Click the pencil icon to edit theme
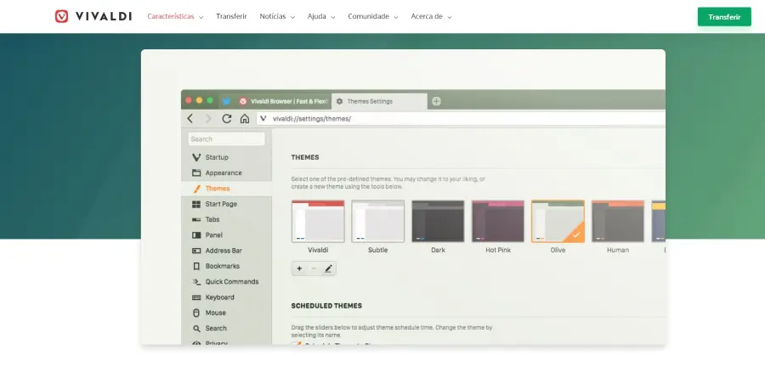 [x=328, y=268]
